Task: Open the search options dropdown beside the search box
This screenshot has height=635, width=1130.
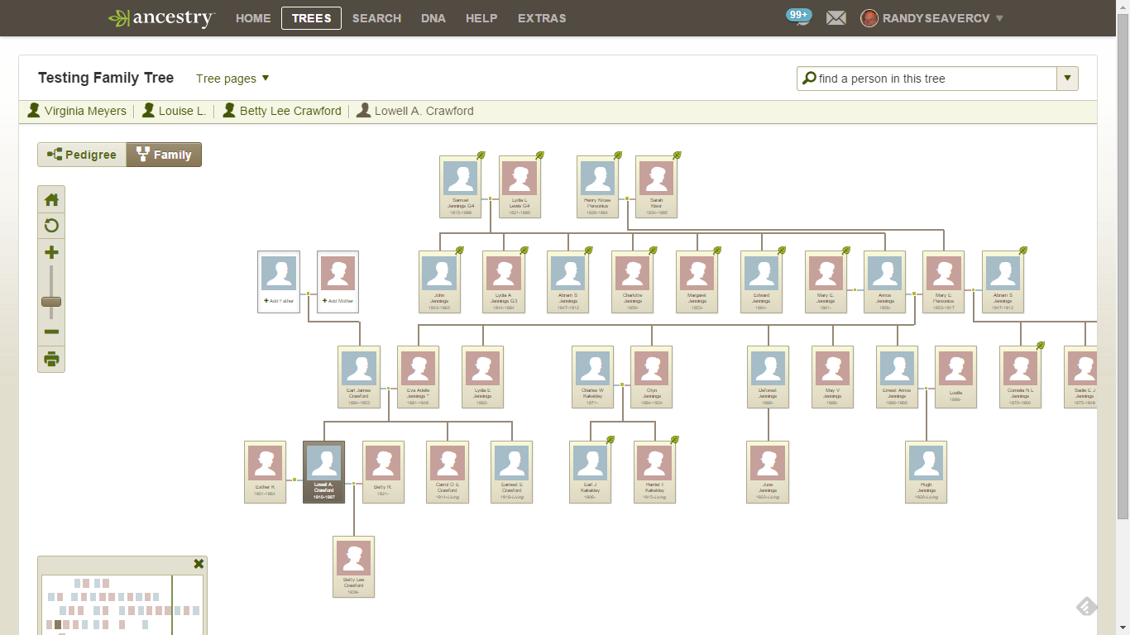Action: click(x=1067, y=78)
